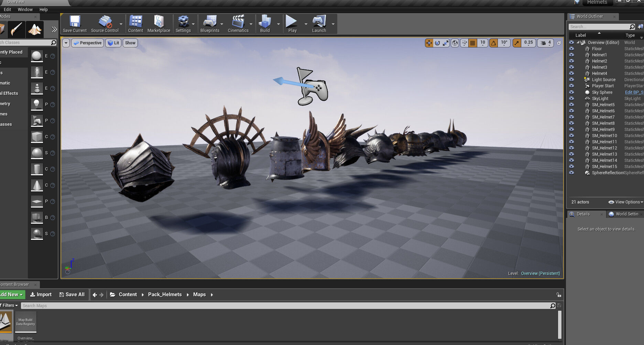Click Save All in Content Browser
644x345 pixels.
click(72, 294)
